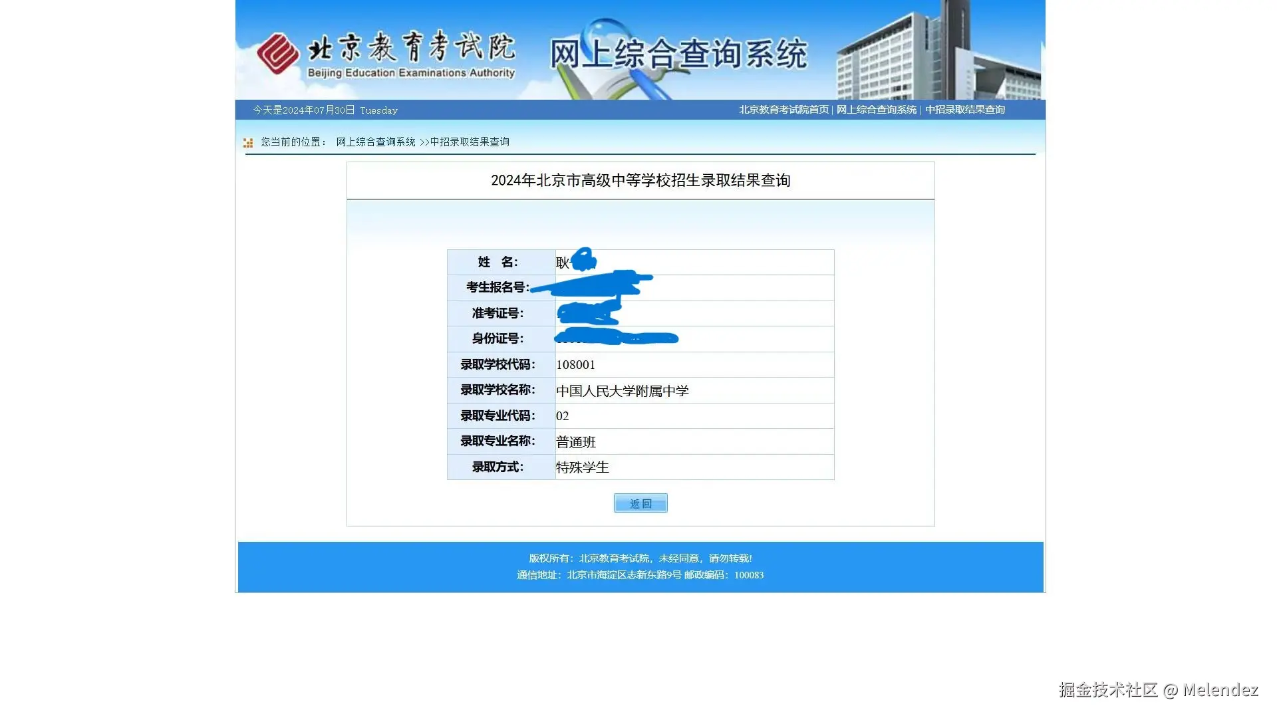Click the admitted school code value 108001
Screen dimensions: 1277x718
click(575, 364)
